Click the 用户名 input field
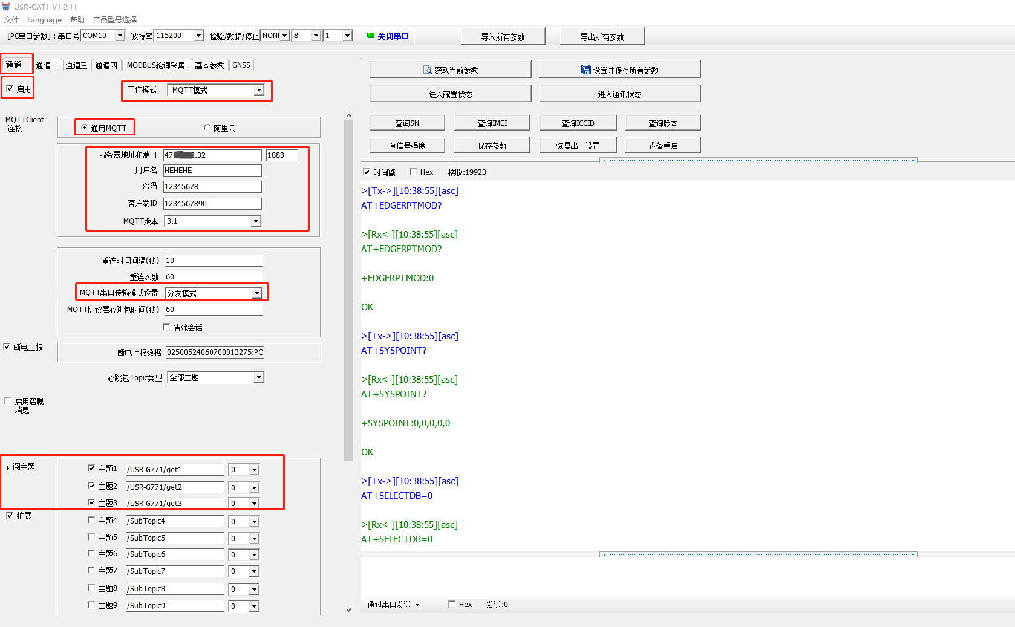Screen dimensions: 1015x627 212,171
